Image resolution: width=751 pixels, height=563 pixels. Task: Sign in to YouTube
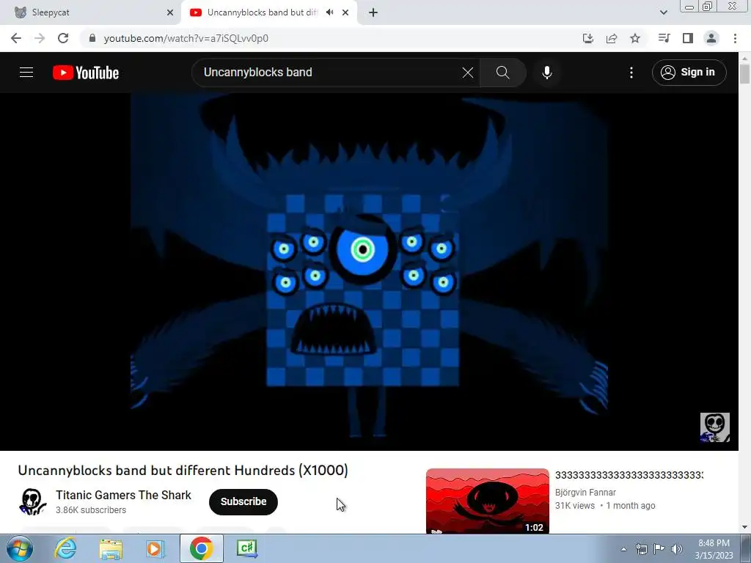(x=689, y=73)
